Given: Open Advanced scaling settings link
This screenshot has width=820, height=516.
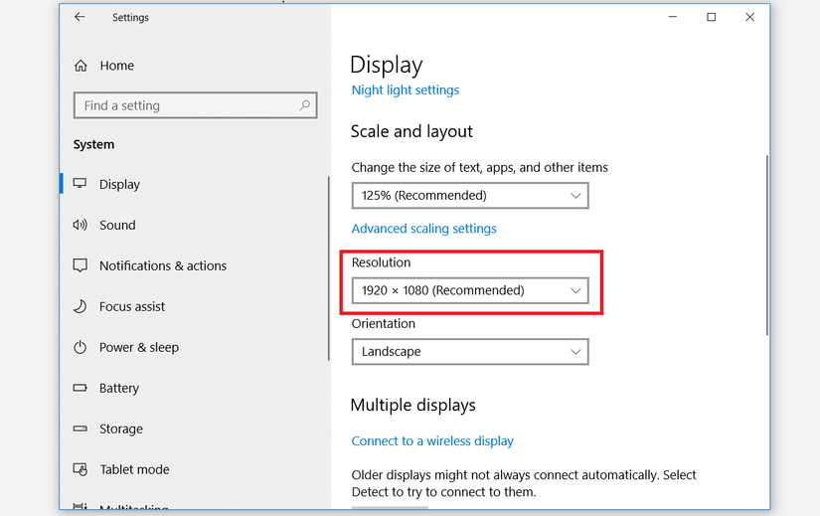Looking at the screenshot, I should [x=424, y=229].
